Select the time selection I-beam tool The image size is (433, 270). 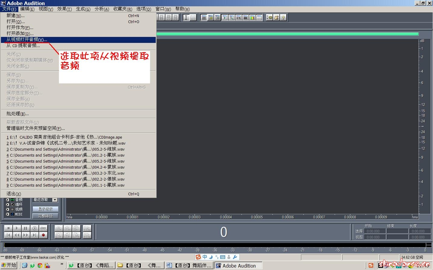click(x=186, y=18)
